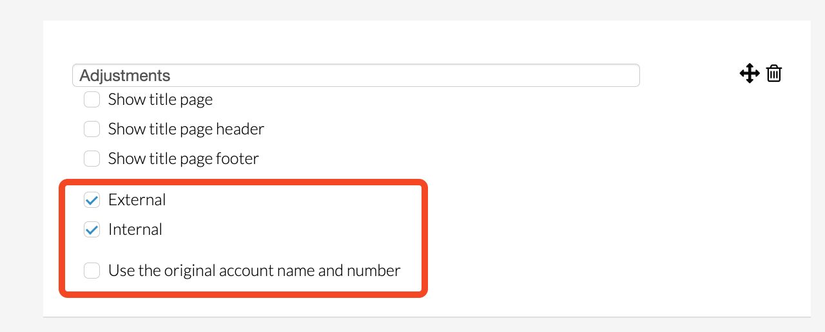Enable the Show title page checkbox

point(92,100)
